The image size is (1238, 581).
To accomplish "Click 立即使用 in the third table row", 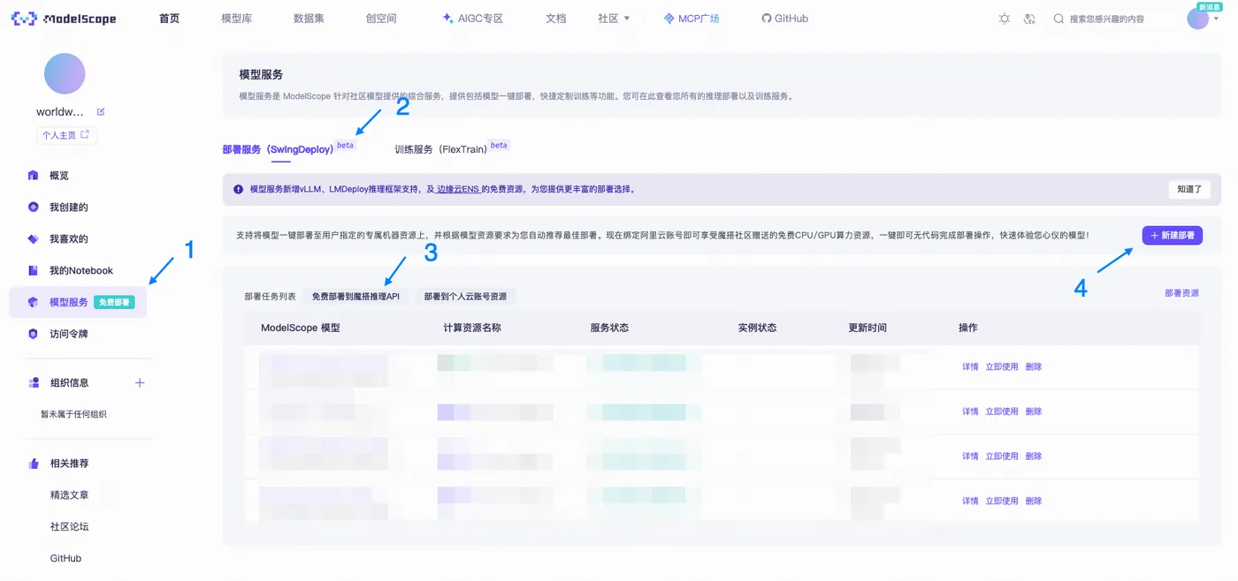I will tap(1002, 456).
